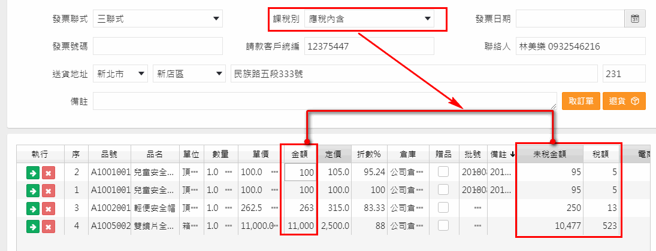Viewport: 656px width, 251px height.
Task: Click the 品名 column header
Action: click(155, 154)
